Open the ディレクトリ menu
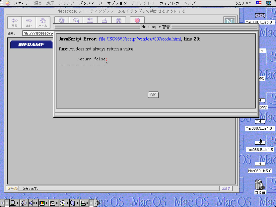 tap(143, 3)
